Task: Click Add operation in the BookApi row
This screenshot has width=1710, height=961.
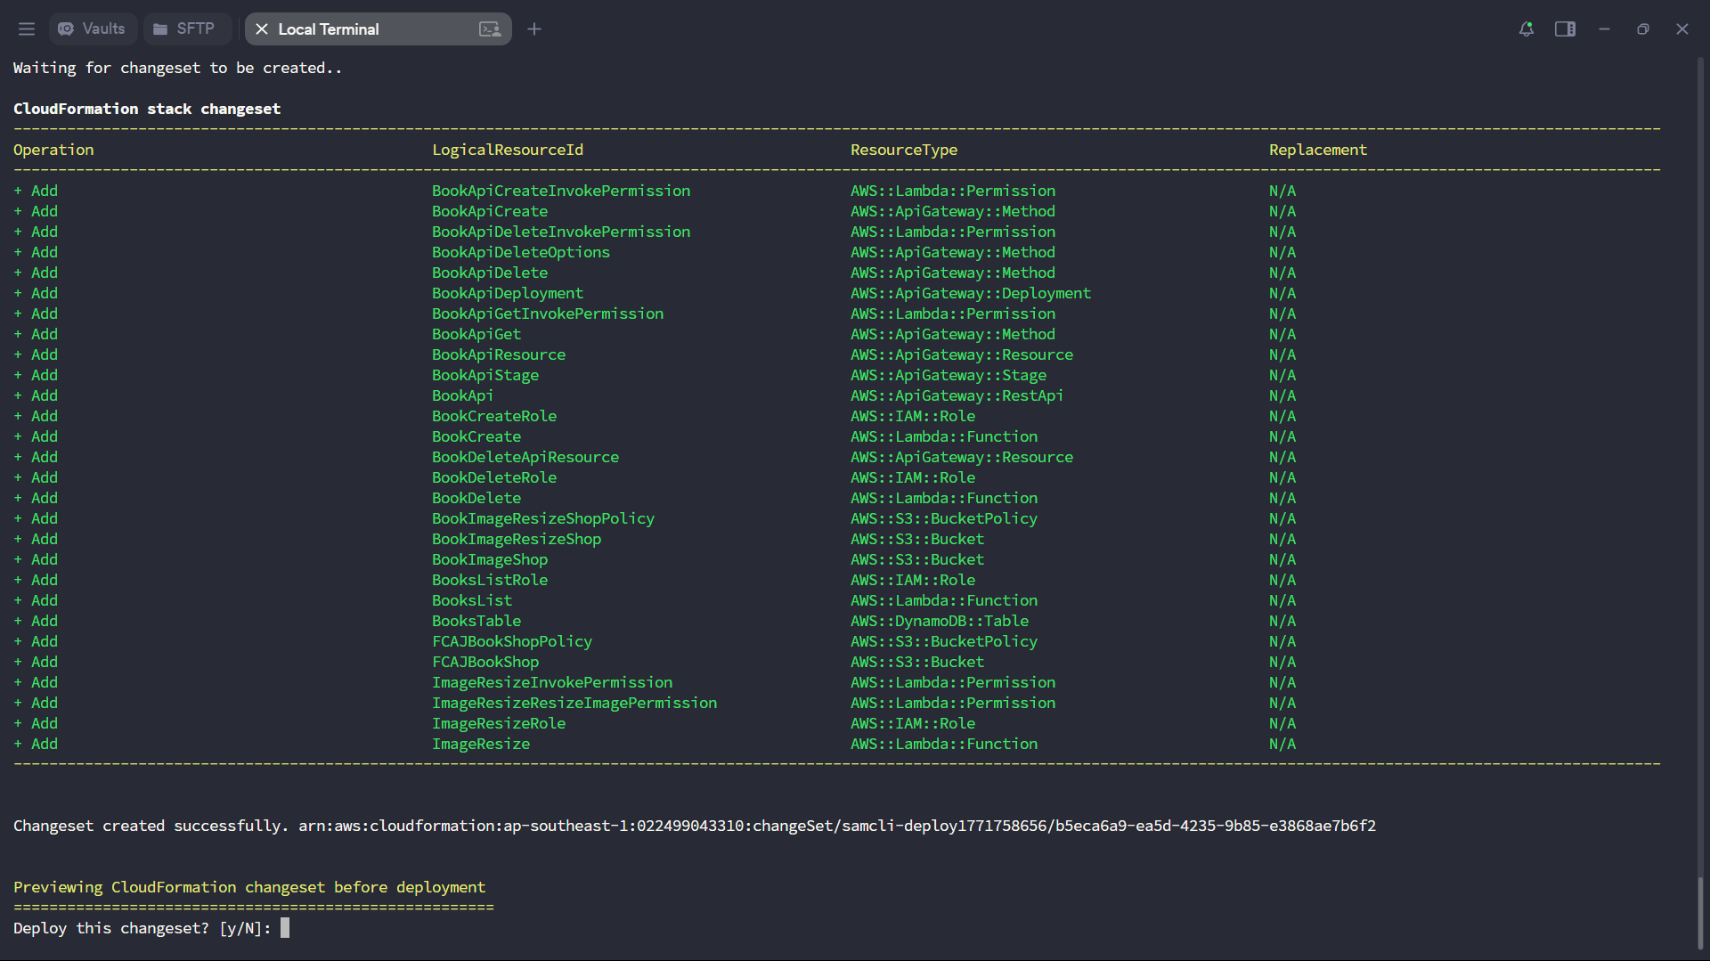Action: pyautogui.click(x=36, y=395)
